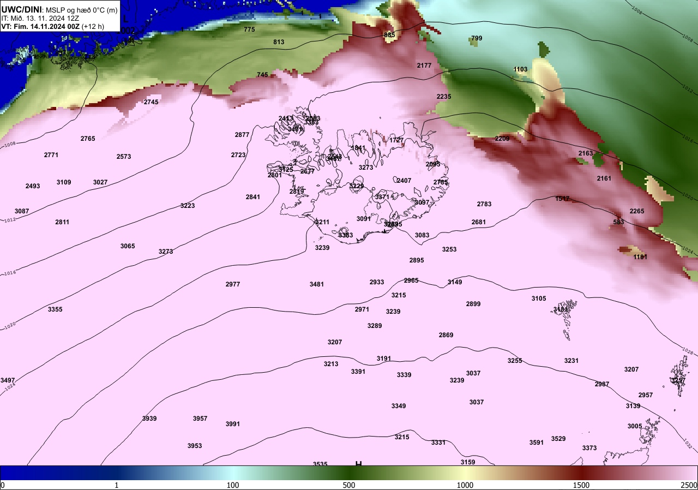Click the height value 3371 over Iceland

(x=382, y=197)
